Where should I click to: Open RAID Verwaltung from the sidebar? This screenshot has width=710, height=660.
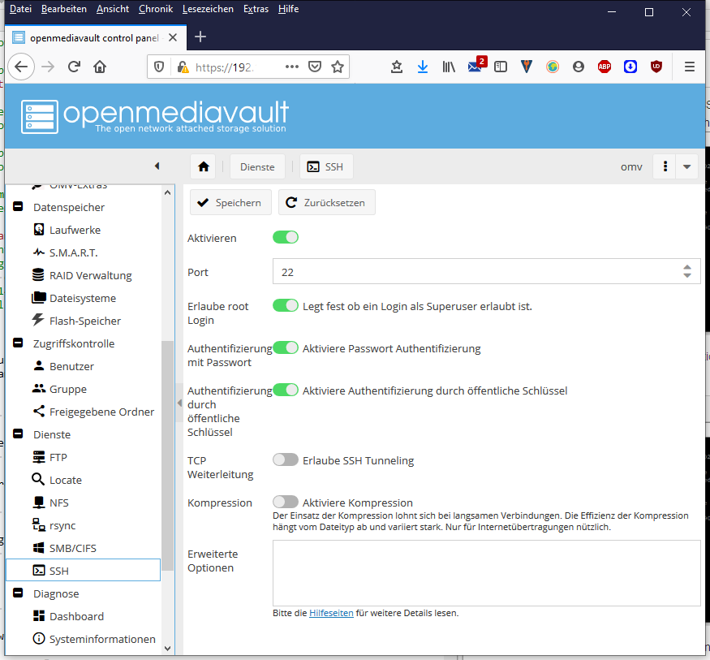90,275
